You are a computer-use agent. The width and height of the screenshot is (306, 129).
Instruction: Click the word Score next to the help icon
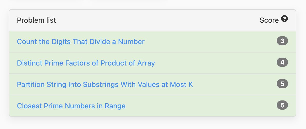click(x=269, y=20)
